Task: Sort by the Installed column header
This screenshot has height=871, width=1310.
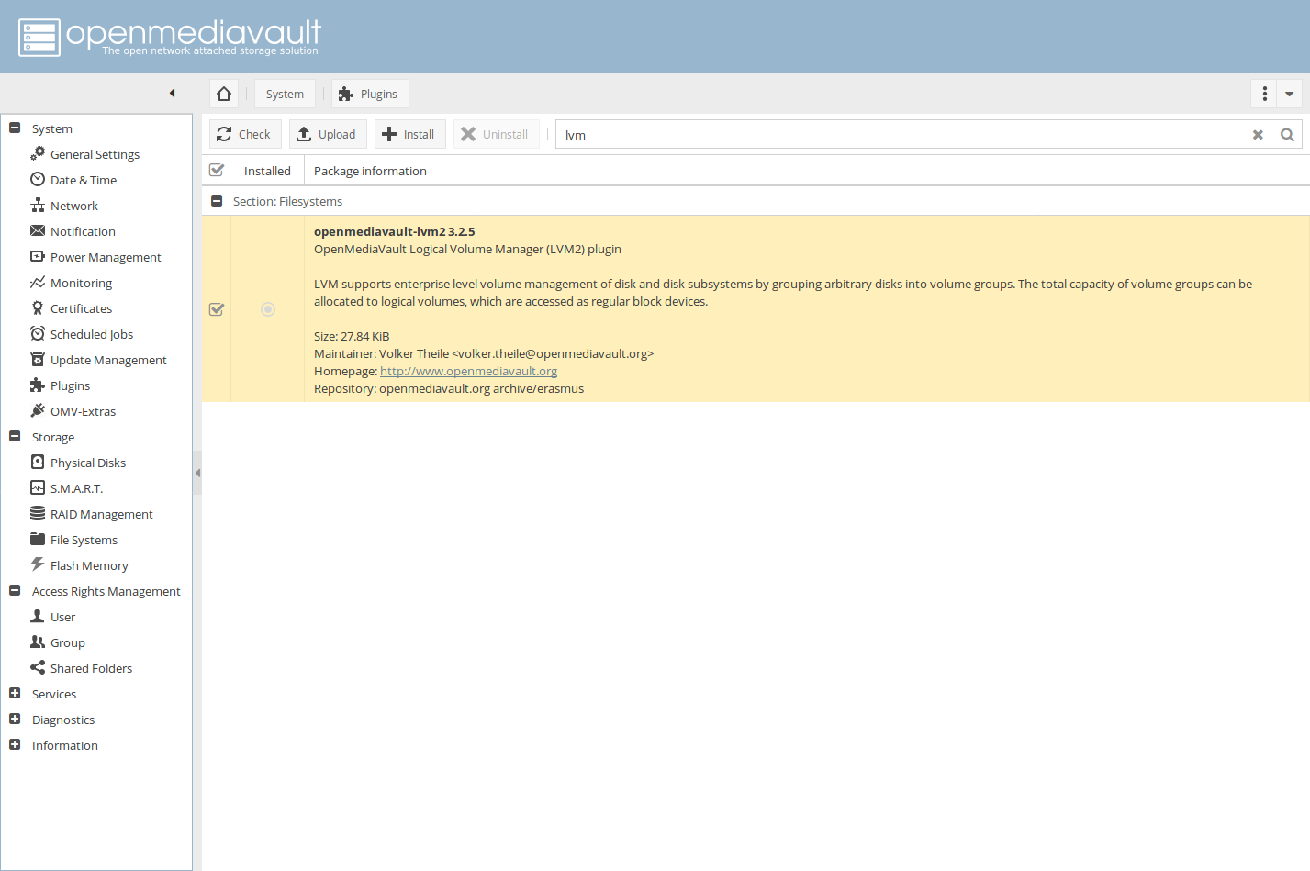Action: [267, 171]
